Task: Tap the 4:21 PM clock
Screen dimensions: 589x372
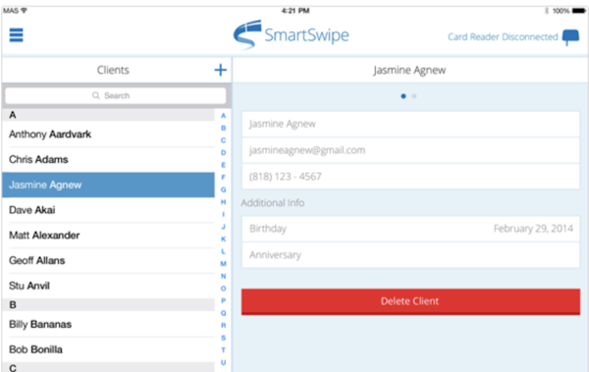Action: [295, 11]
